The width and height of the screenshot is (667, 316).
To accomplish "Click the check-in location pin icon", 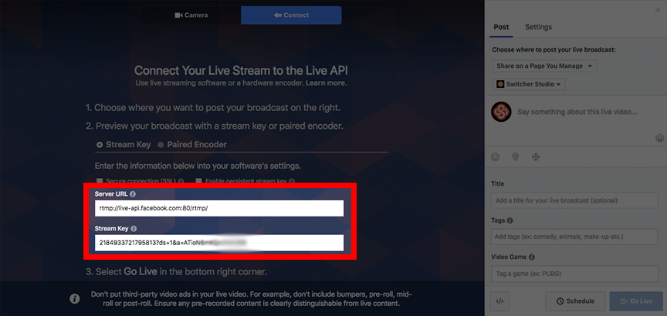I will (x=516, y=157).
